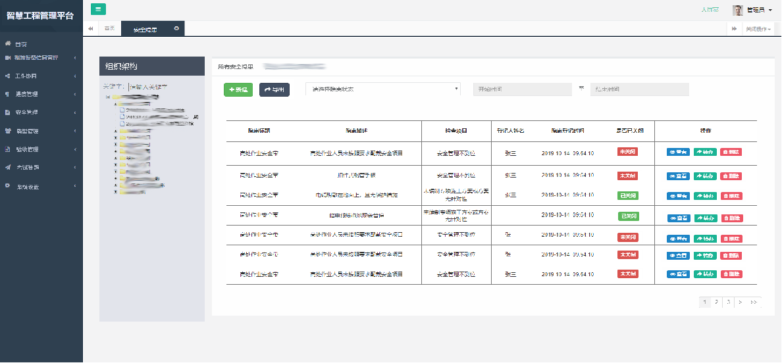
Task: Click the green hamburger menu toggle
Action: [x=97, y=9]
